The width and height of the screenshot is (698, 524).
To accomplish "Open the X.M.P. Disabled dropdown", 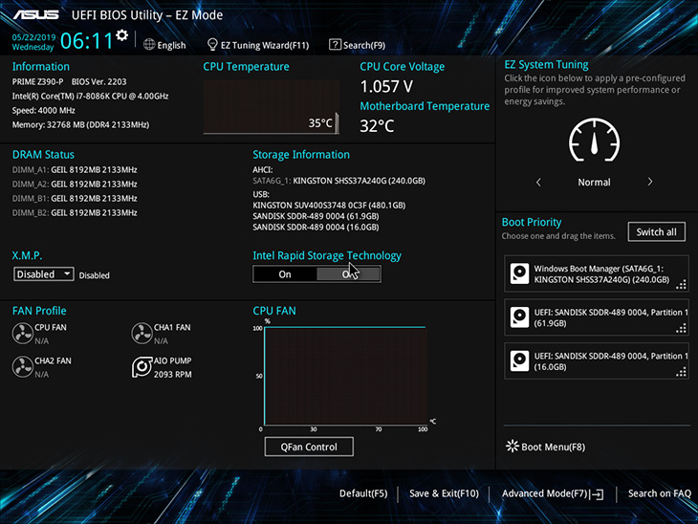I will [x=43, y=274].
